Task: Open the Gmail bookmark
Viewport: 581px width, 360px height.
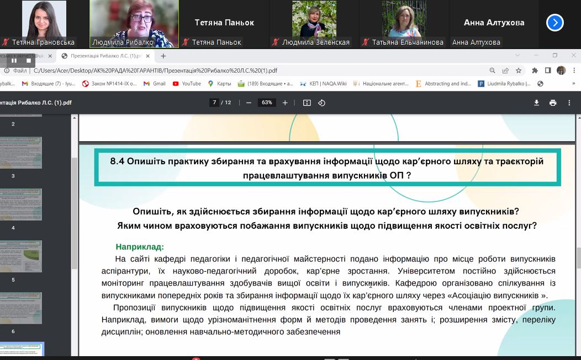Action: point(155,84)
